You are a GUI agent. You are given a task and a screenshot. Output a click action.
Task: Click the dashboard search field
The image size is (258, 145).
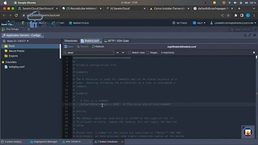click(x=241, y=29)
